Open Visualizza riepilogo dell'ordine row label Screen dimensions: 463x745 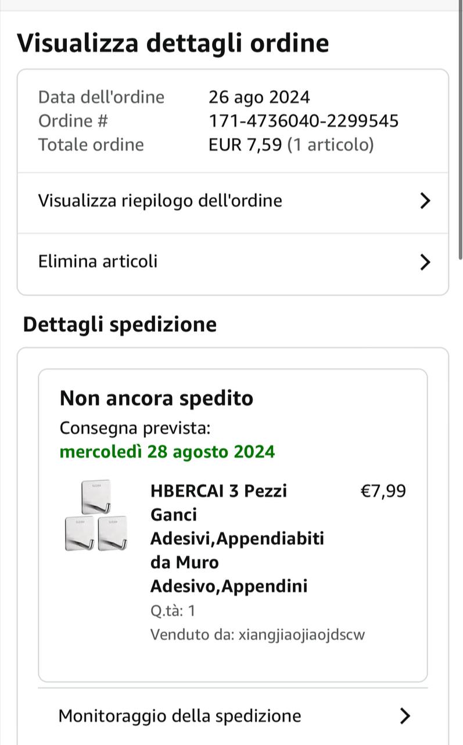(x=160, y=201)
